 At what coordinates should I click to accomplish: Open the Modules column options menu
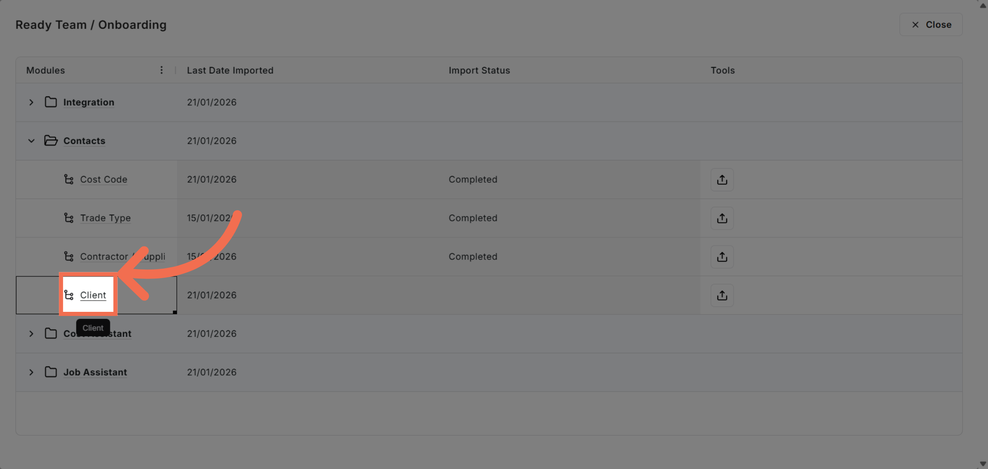tap(161, 70)
